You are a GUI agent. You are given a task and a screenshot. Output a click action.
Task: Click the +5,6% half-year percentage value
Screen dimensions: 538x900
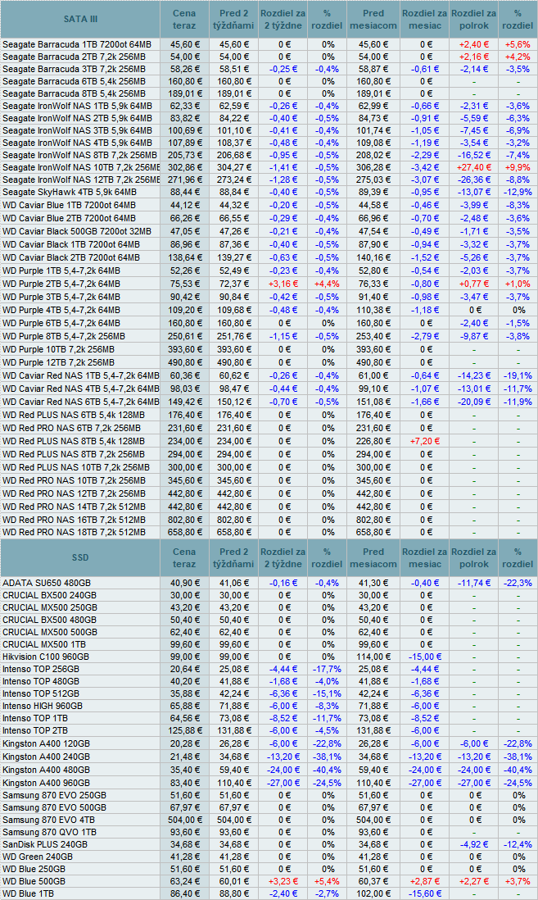click(518, 44)
